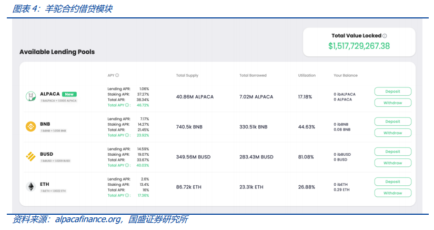Click Total APY info icon in BNB row
The width and height of the screenshot is (434, 230).
(127, 135)
